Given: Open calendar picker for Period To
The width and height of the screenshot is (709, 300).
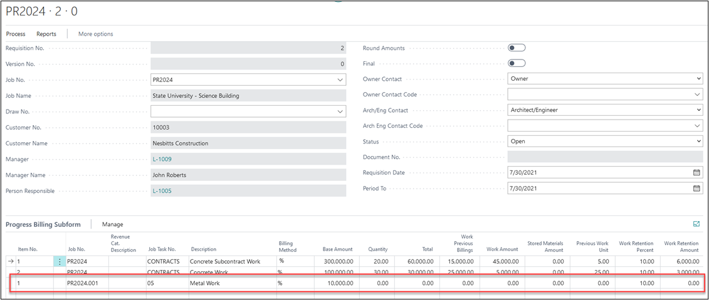Looking at the screenshot, I should coord(696,188).
